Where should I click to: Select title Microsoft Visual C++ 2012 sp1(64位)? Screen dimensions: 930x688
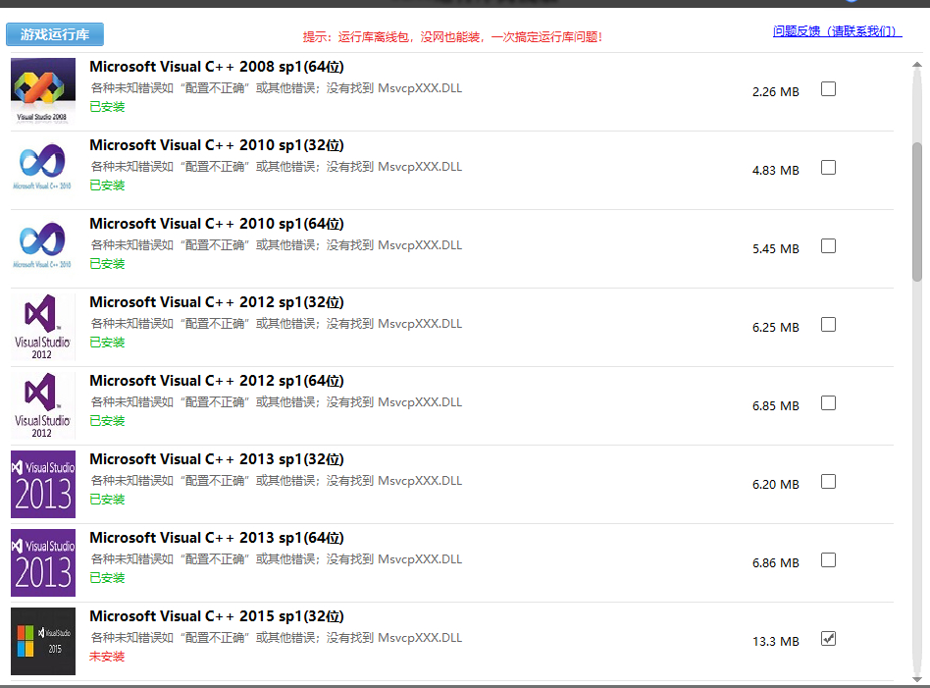[217, 381]
